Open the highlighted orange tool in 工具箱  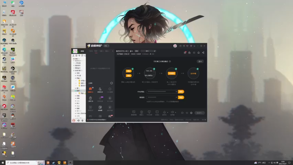click(90, 89)
